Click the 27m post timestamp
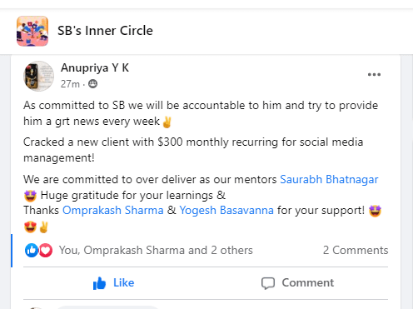This screenshot has width=413, height=309. click(x=70, y=84)
